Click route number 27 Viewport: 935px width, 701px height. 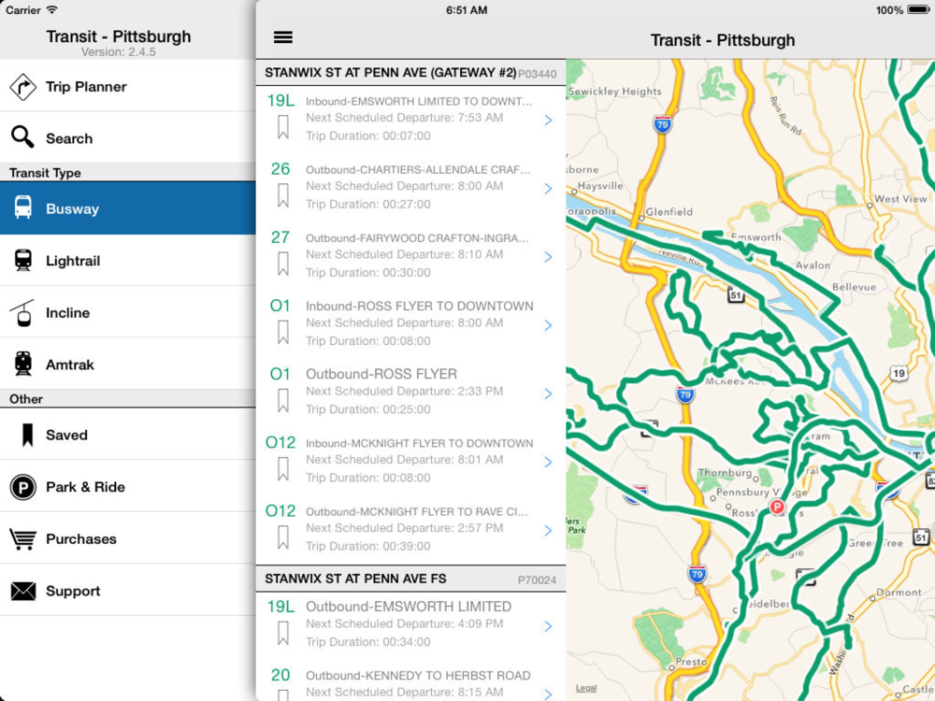click(x=280, y=237)
